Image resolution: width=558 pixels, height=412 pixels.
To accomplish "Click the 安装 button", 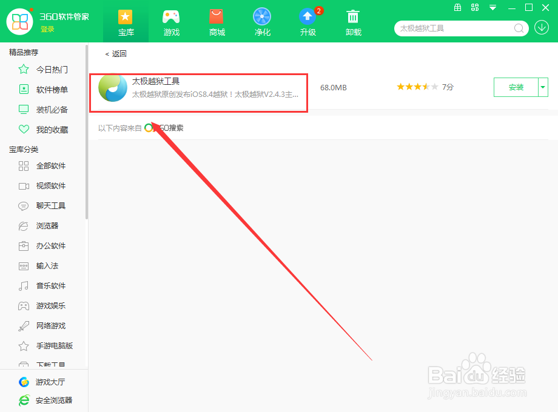I will pyautogui.click(x=516, y=87).
